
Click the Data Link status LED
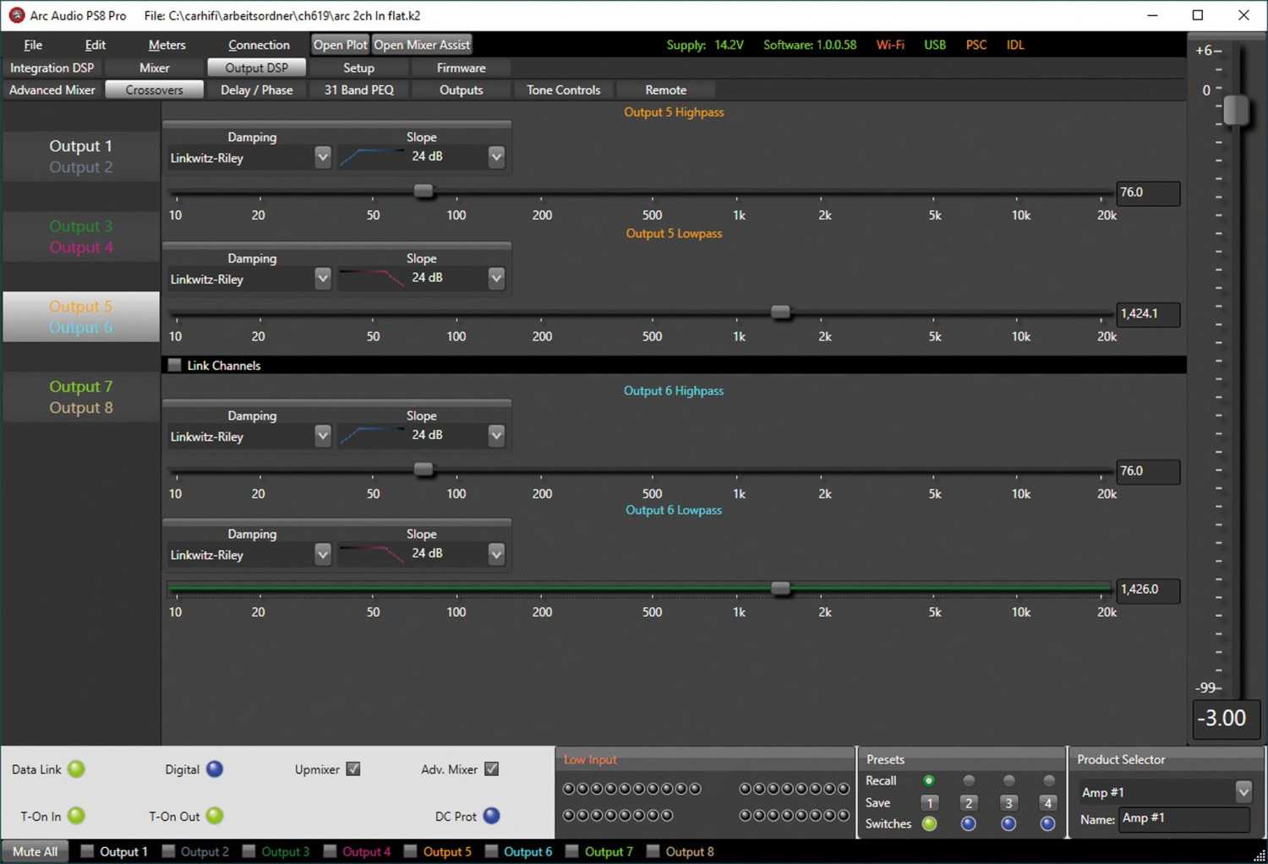[76, 769]
